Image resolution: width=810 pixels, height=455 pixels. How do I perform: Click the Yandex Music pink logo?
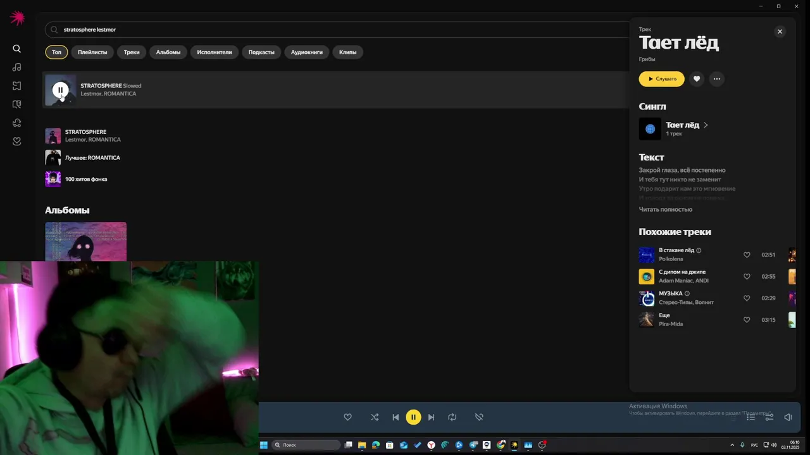(17, 18)
